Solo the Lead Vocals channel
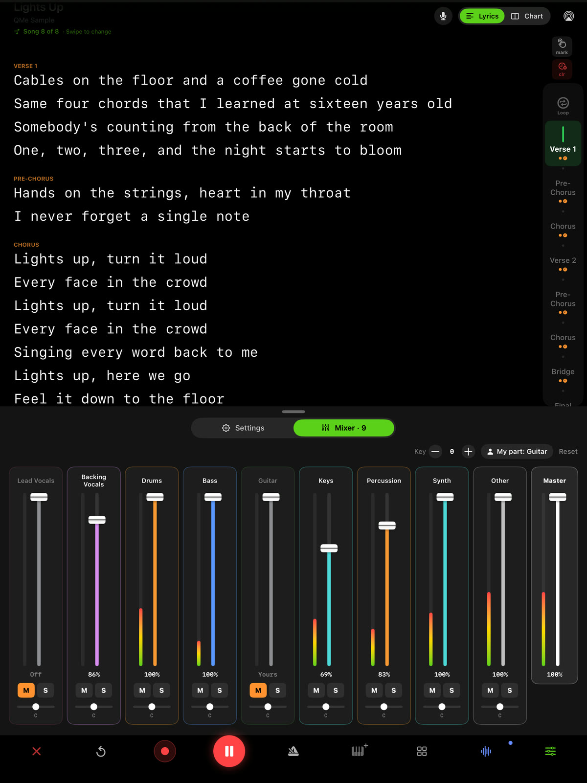587x783 pixels. (45, 691)
